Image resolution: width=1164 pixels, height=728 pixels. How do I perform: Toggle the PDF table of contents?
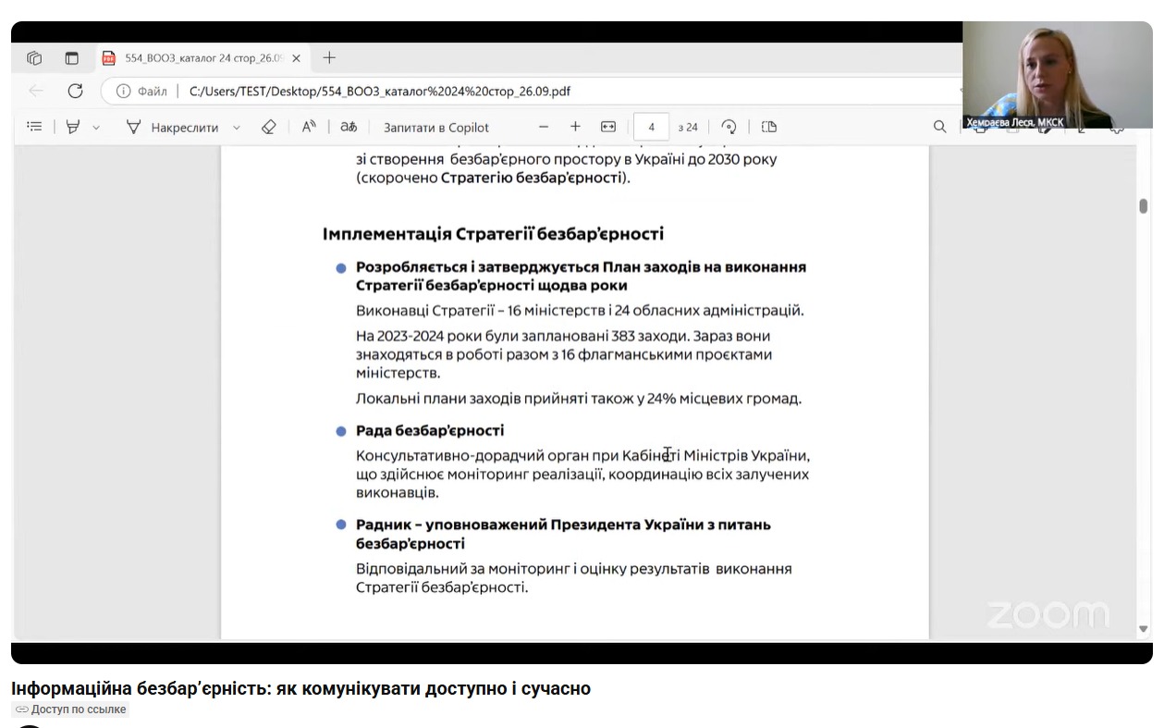point(34,127)
